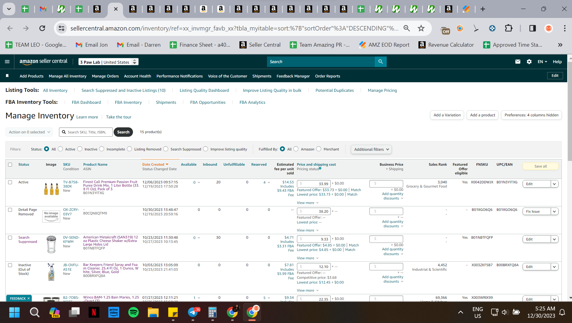Go to Manage Orders in navigation bar

click(x=105, y=76)
